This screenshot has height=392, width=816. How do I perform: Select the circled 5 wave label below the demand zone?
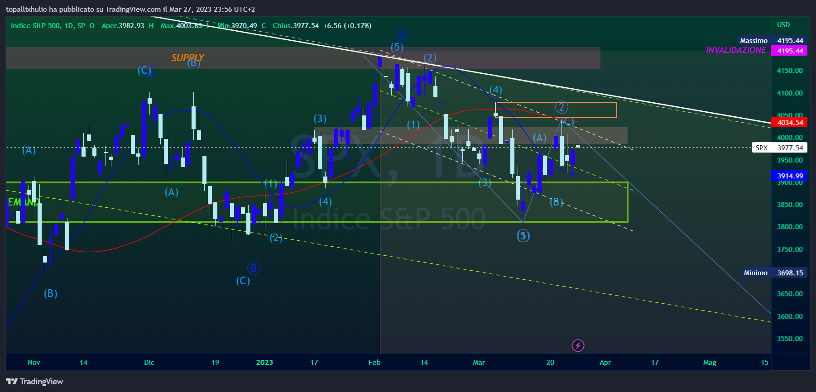pos(523,236)
